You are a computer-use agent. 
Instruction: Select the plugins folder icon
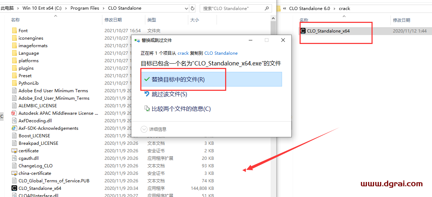(x=14, y=68)
